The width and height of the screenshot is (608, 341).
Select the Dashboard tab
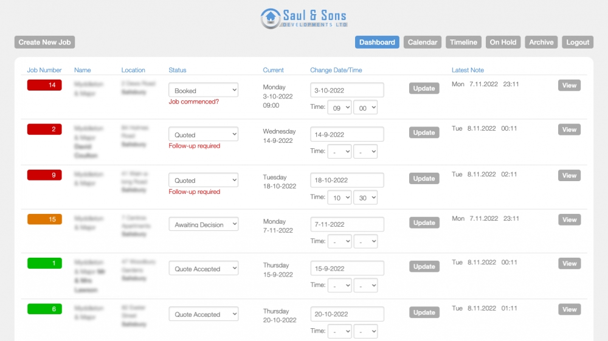(x=377, y=43)
